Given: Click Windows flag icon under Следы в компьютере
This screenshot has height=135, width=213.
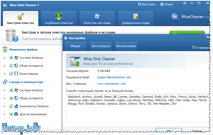Looking at the screenshot, I should (16, 90).
